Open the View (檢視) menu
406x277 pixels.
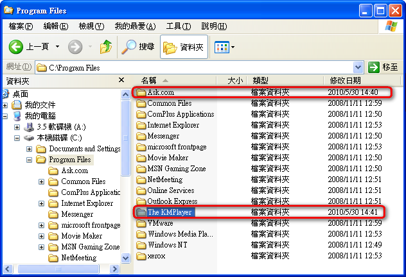[x=91, y=26]
